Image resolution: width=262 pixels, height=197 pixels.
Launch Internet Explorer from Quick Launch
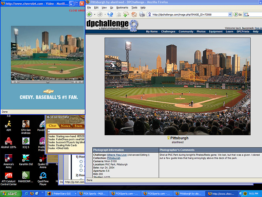(x=27, y=193)
